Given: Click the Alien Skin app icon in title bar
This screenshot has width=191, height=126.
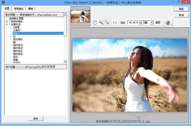Looking at the screenshot, I should [x=3, y=2].
